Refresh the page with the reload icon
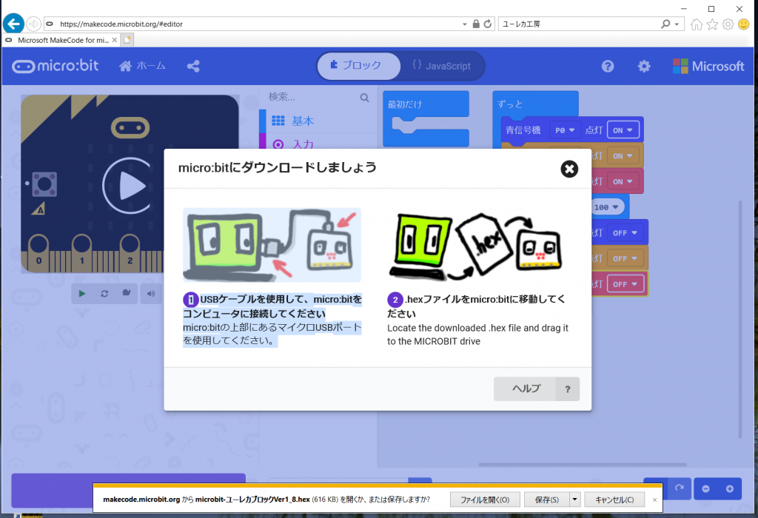 tap(487, 24)
